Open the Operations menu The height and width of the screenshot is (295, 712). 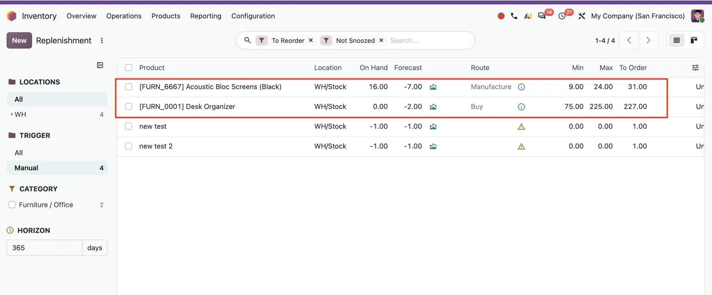[124, 16]
